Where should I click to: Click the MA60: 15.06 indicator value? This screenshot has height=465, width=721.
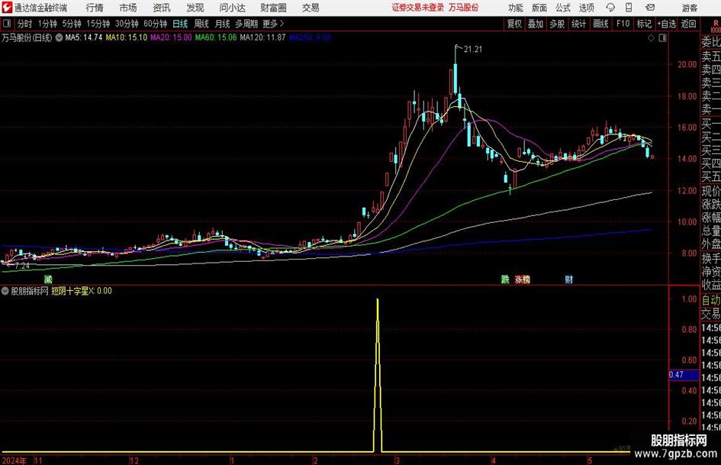(x=216, y=37)
